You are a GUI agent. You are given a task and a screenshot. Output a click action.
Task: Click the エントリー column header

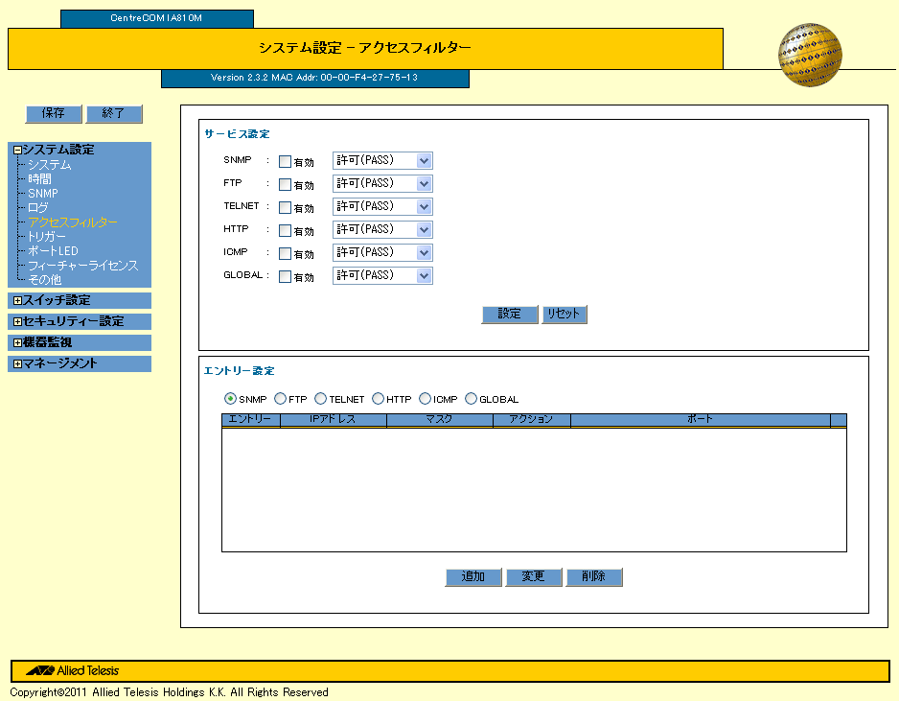pos(250,420)
